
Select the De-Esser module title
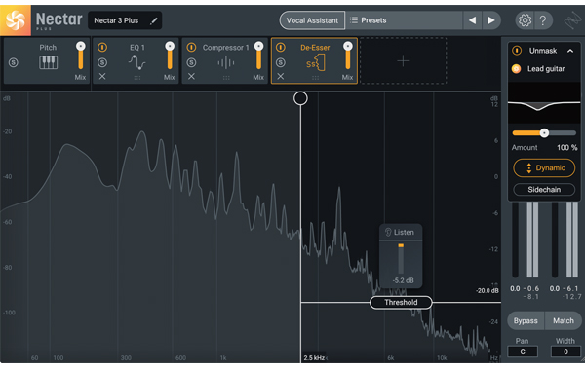[x=315, y=48]
